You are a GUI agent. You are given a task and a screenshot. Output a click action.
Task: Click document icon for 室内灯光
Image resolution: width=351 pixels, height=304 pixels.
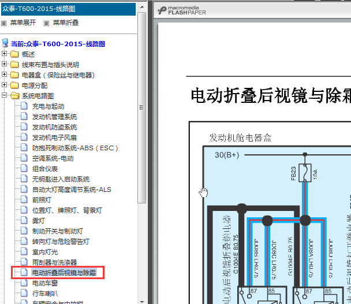[x=24, y=251]
